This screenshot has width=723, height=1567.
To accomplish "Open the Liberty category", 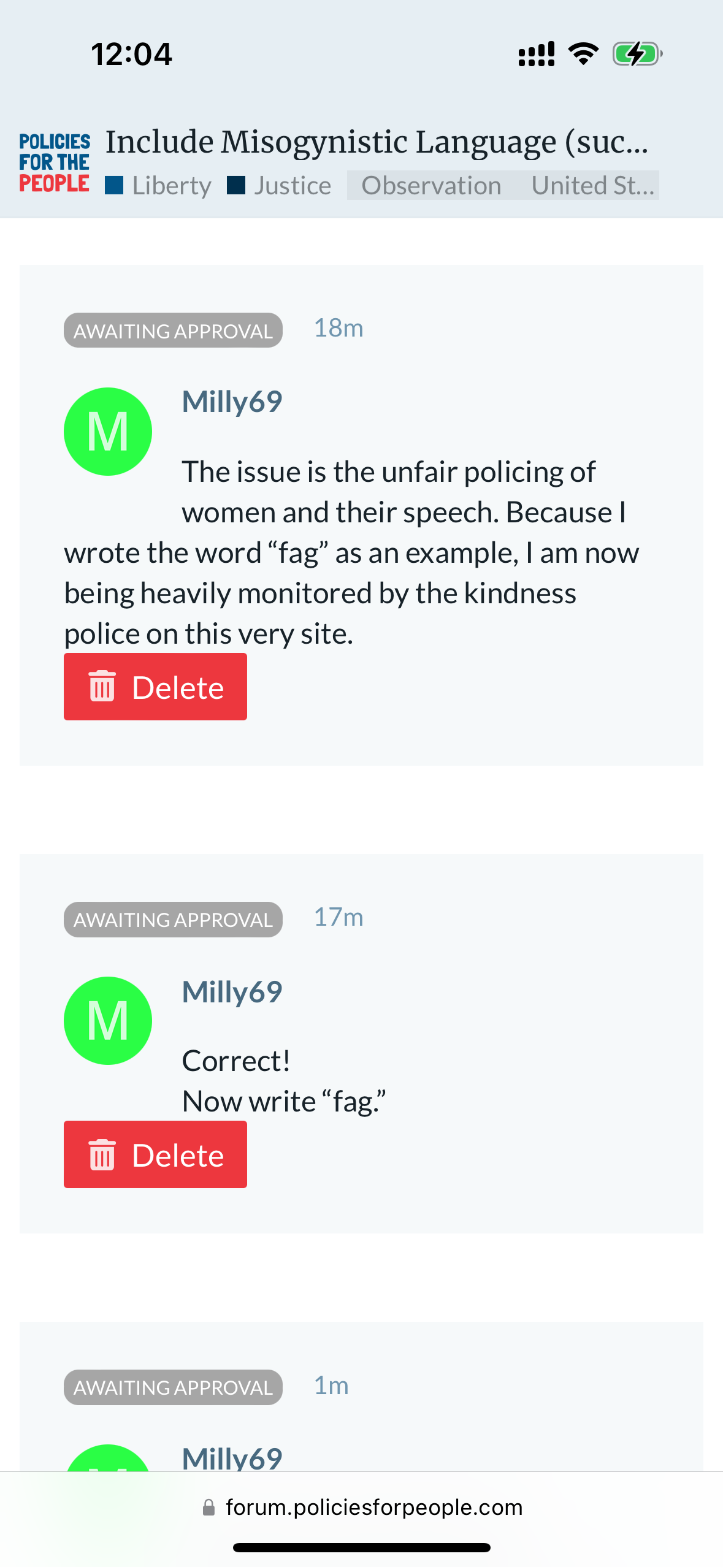I will (x=158, y=185).
